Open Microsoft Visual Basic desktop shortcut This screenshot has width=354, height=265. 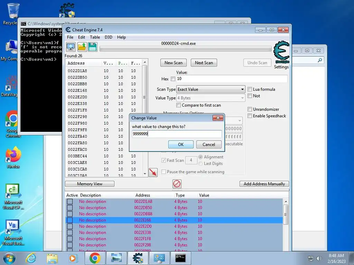[13, 232]
